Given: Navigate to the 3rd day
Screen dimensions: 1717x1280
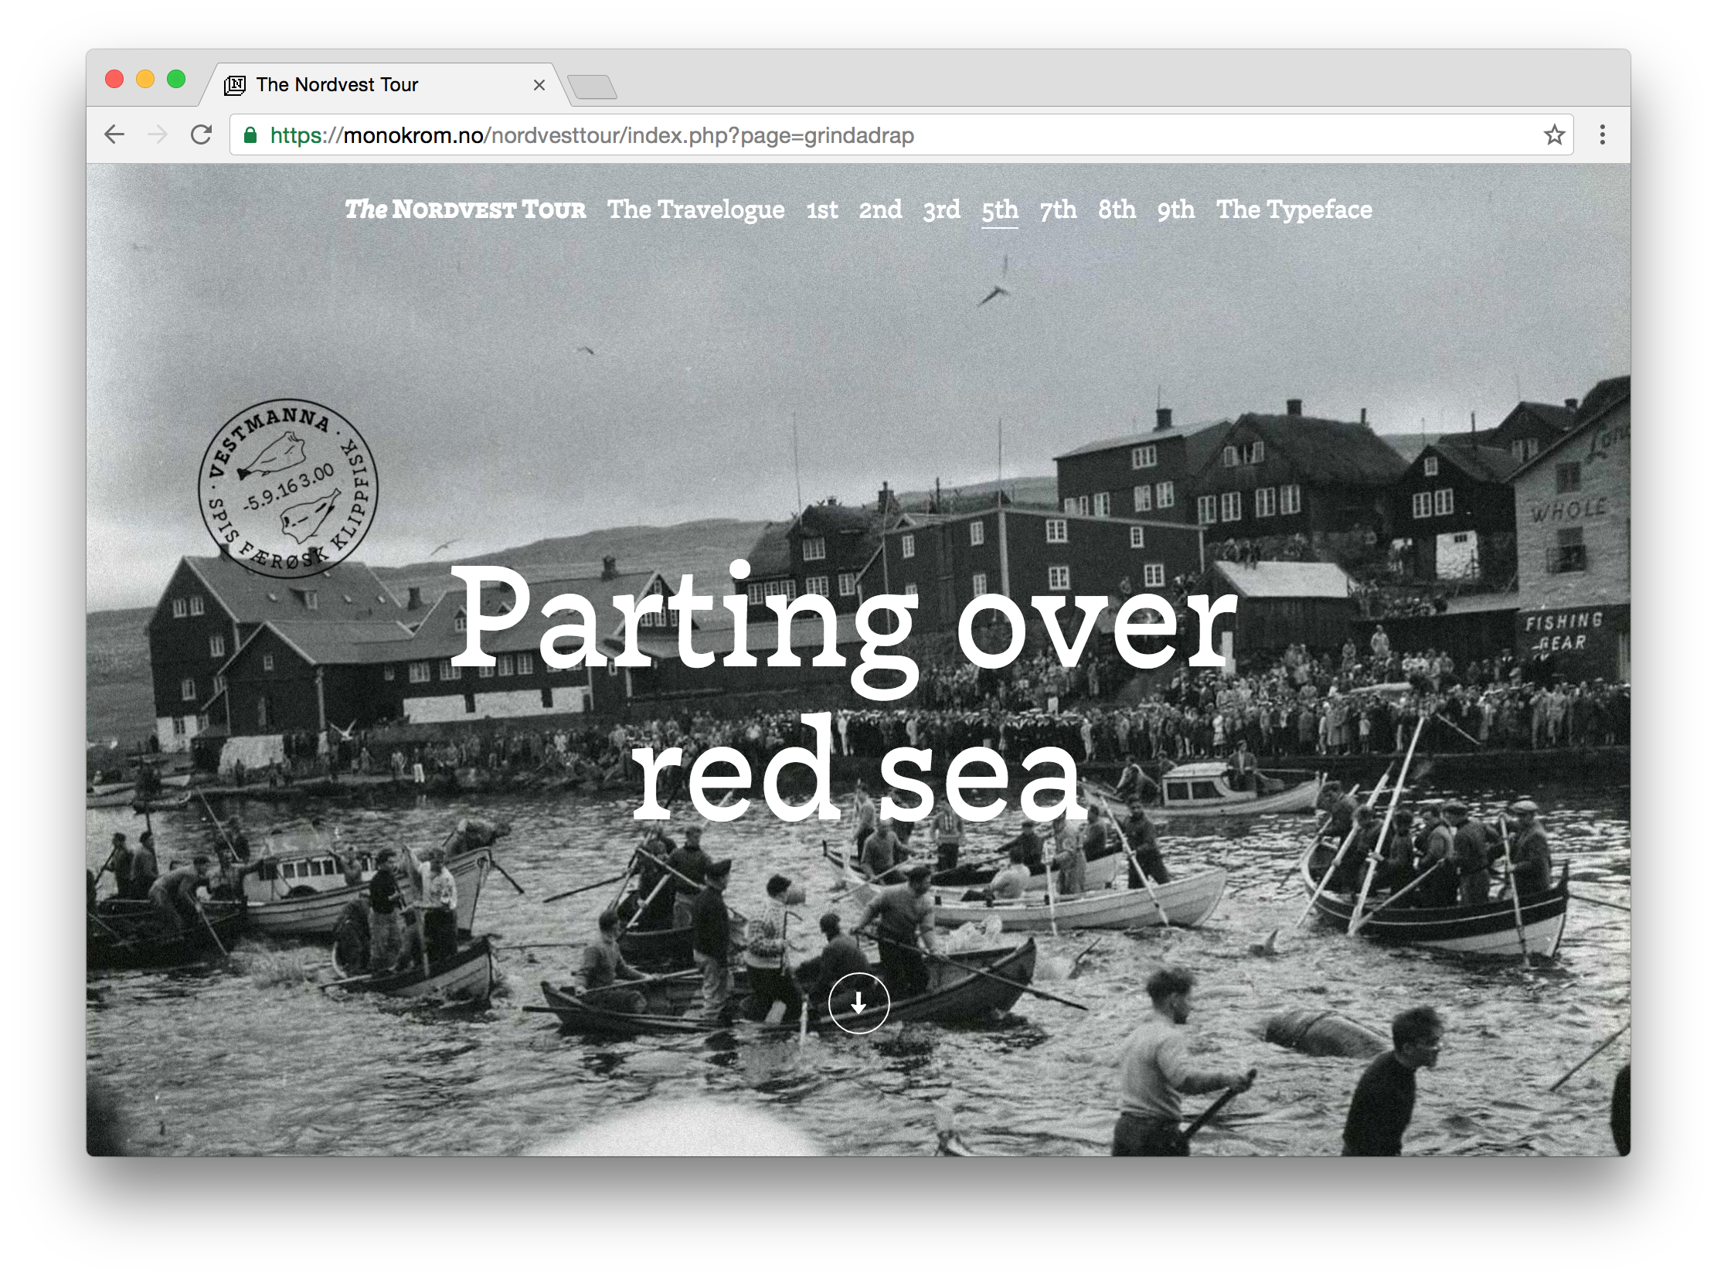Looking at the screenshot, I should coord(941,210).
